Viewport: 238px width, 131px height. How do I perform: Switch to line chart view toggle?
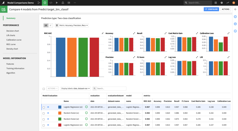click(x=51, y=25)
